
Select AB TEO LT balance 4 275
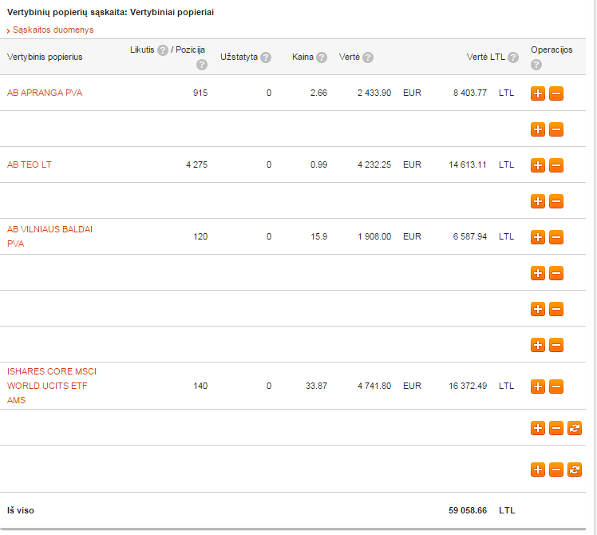click(197, 164)
